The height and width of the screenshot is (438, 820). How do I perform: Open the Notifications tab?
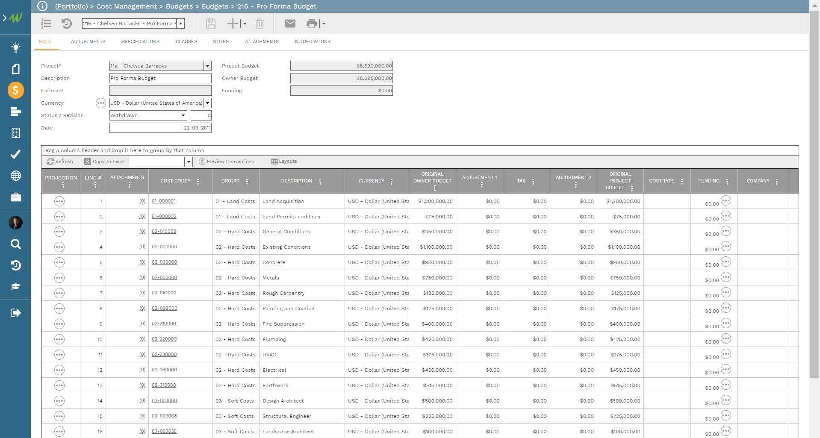click(313, 41)
